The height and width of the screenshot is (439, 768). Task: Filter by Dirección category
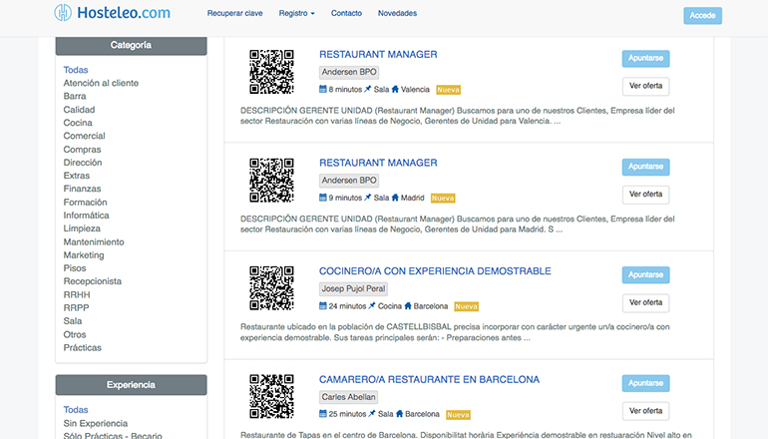(82, 163)
